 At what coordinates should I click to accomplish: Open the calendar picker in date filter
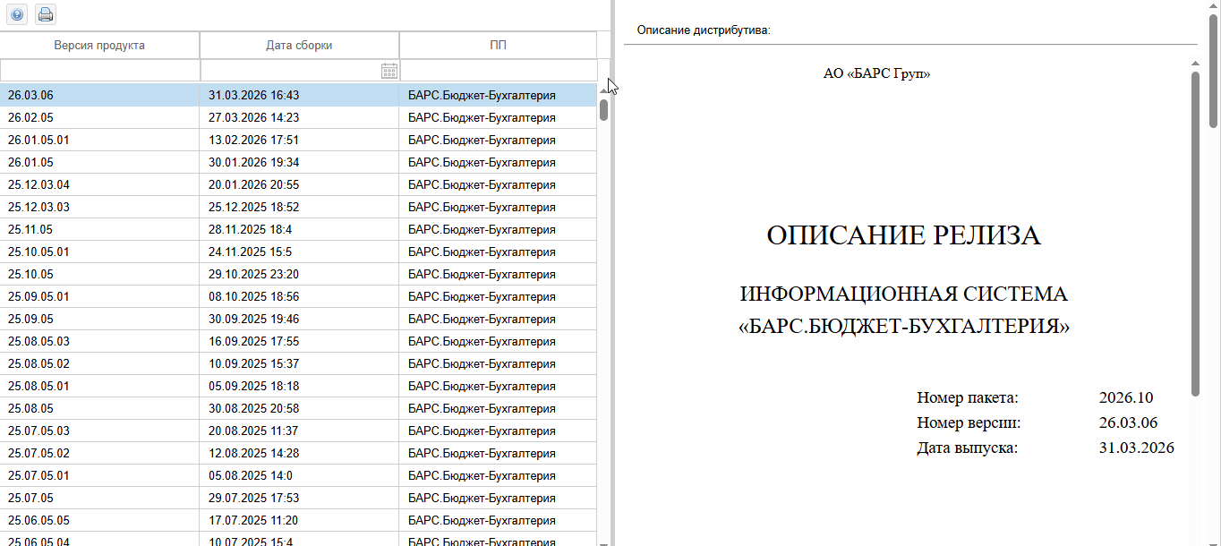click(389, 71)
